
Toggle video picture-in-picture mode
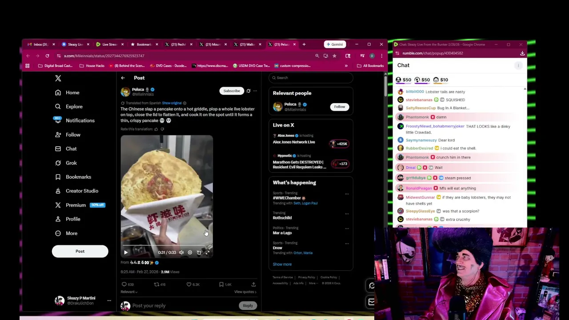click(199, 252)
